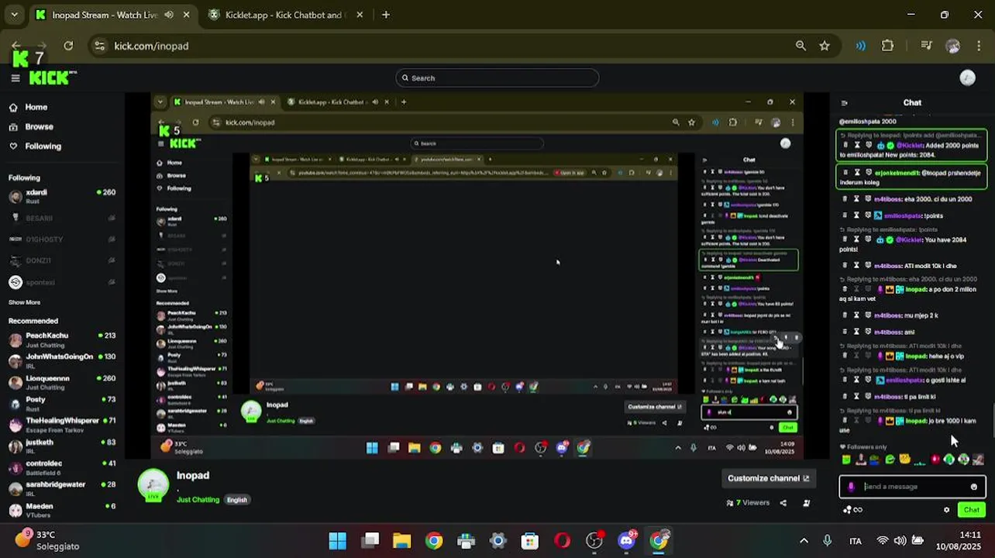
Task: Click the channel points bubbles icon
Action: [846, 510]
